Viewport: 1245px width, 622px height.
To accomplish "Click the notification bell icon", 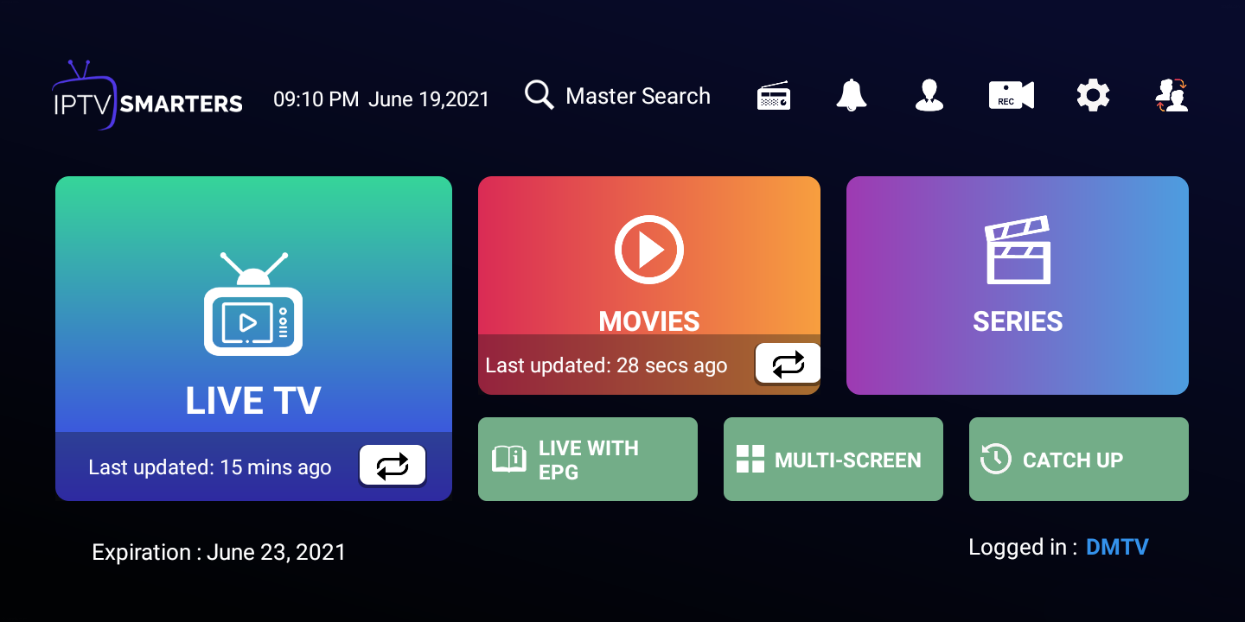I will coord(851,95).
